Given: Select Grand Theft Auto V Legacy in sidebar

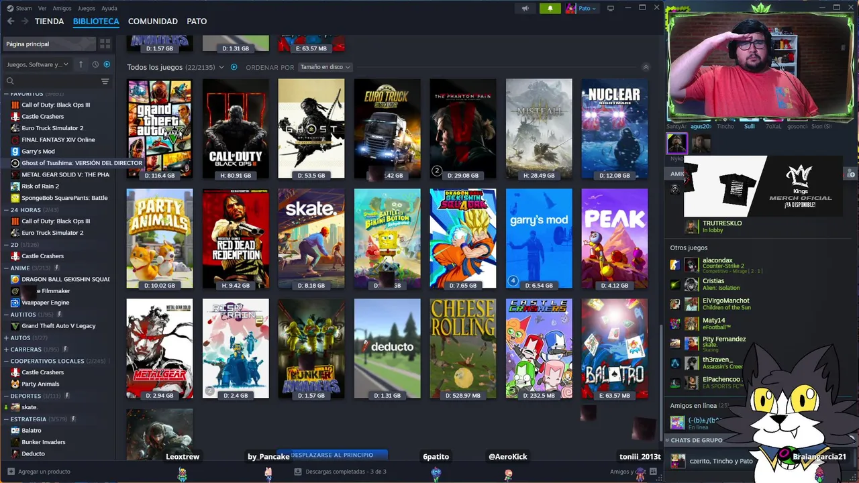Looking at the screenshot, I should (58, 326).
